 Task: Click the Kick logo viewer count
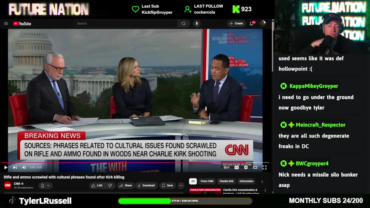click(242, 9)
